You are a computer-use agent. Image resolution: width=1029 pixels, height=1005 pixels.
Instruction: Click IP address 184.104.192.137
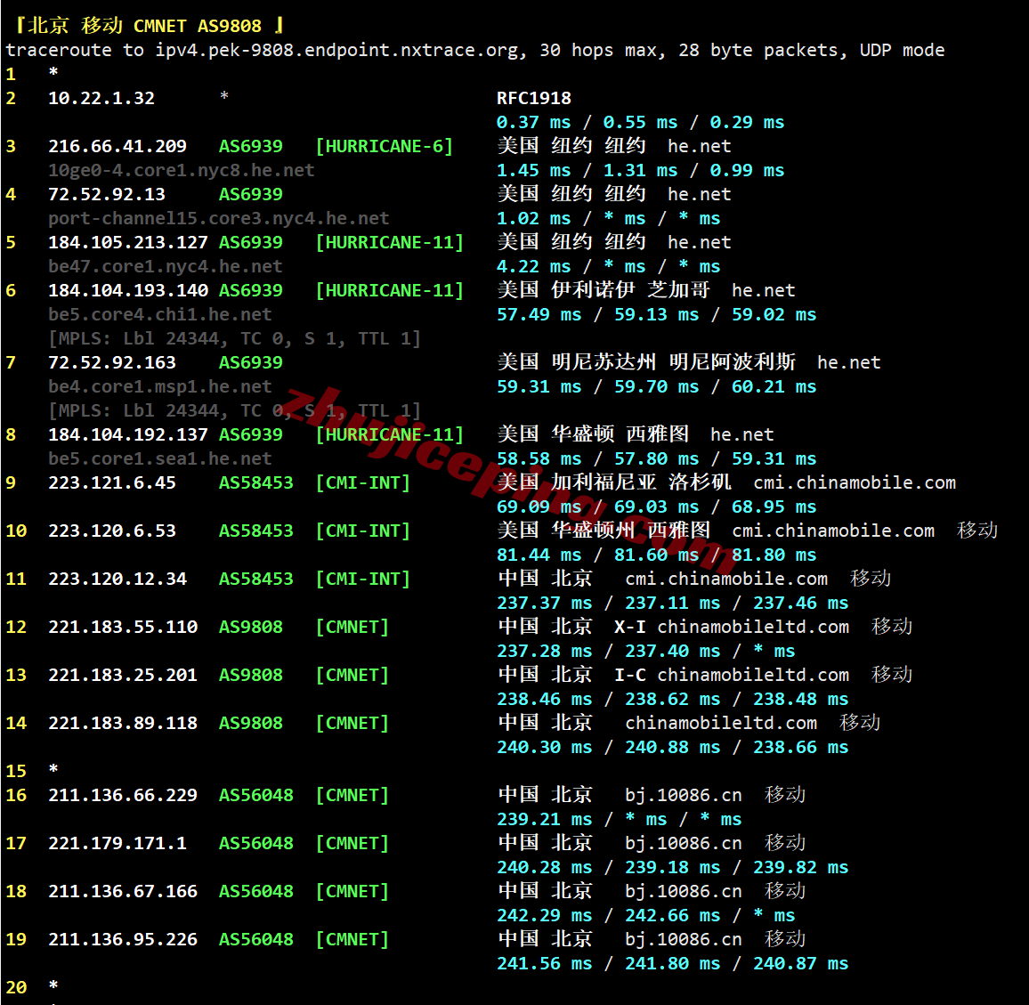pyautogui.click(x=128, y=435)
